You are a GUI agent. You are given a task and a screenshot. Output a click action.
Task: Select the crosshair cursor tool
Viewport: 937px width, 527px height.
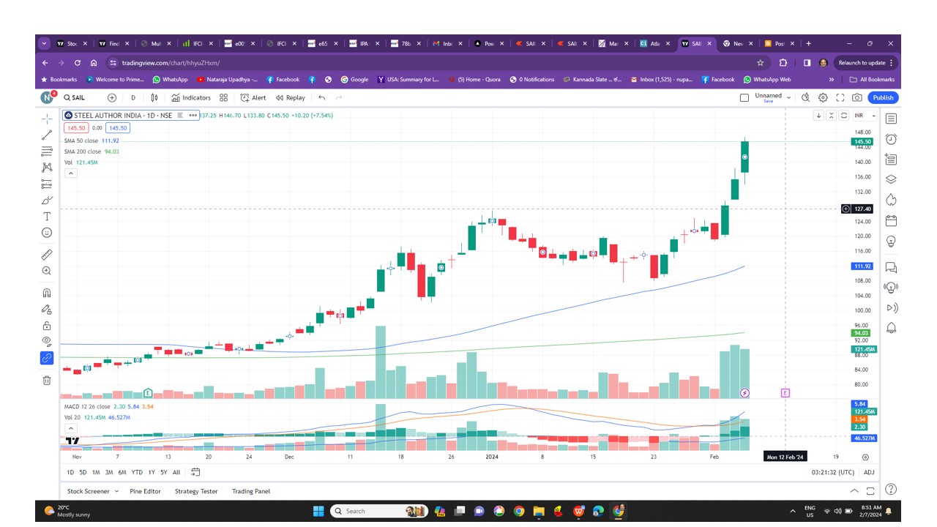click(x=47, y=119)
